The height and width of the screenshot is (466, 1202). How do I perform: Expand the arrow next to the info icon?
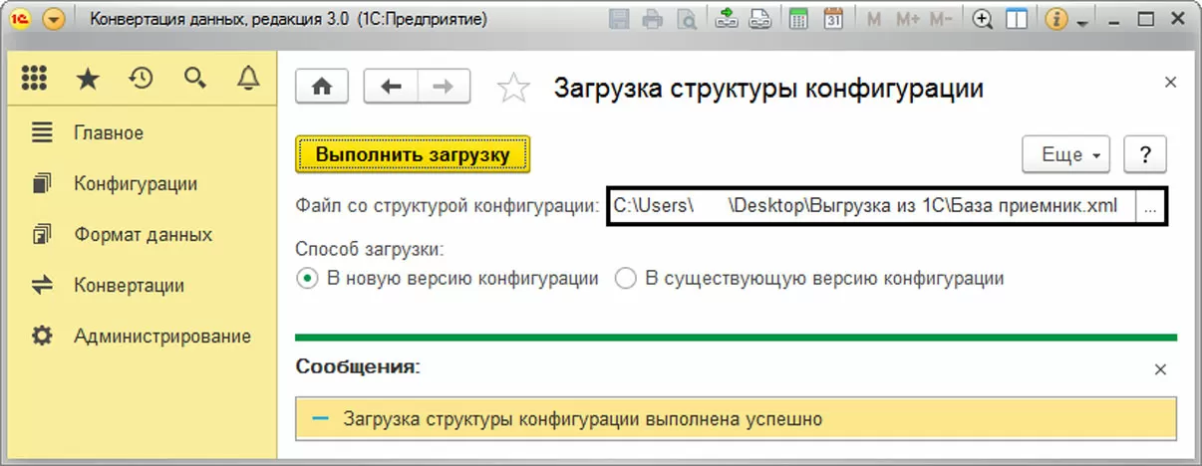coord(1081,21)
